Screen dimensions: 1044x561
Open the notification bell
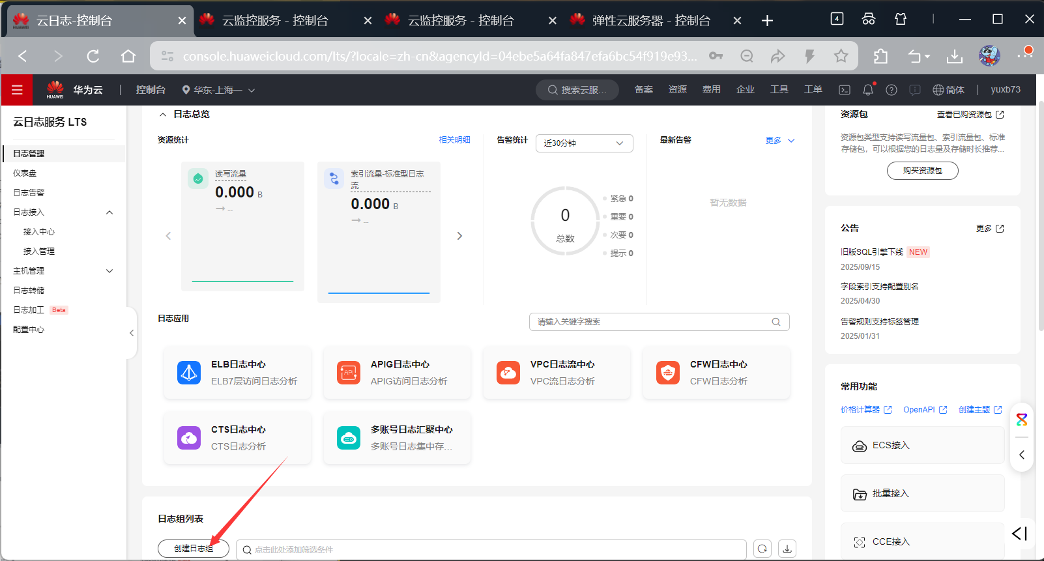click(x=868, y=90)
